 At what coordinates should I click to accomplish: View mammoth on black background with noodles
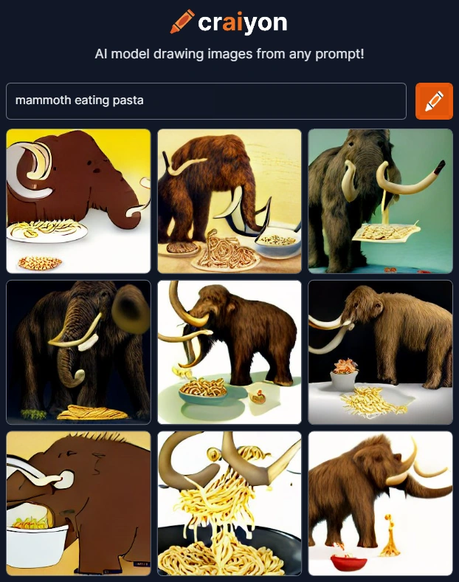point(380,352)
